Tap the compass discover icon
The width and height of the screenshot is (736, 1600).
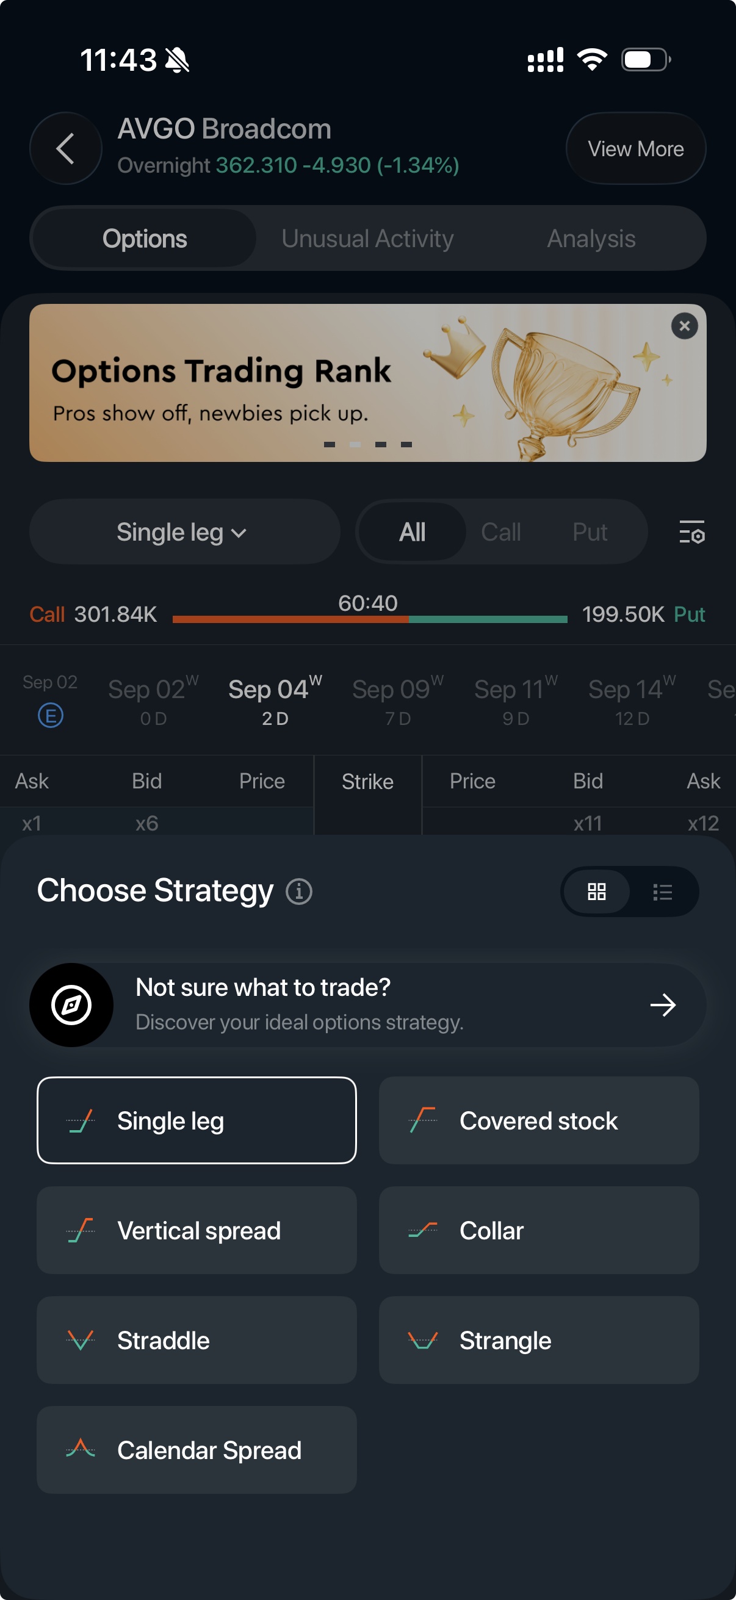click(x=71, y=1005)
